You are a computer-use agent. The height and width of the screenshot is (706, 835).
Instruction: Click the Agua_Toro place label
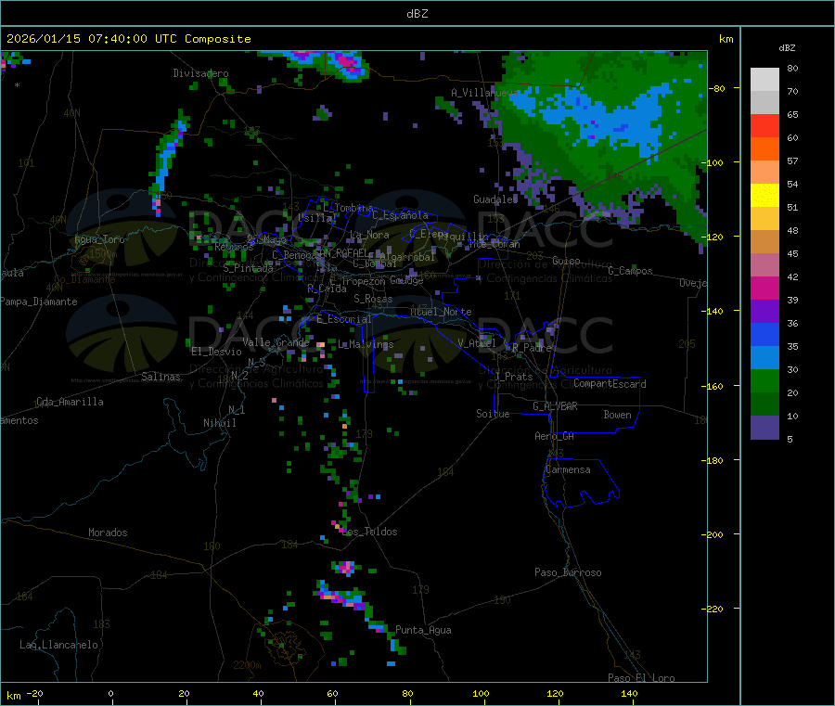99,239
